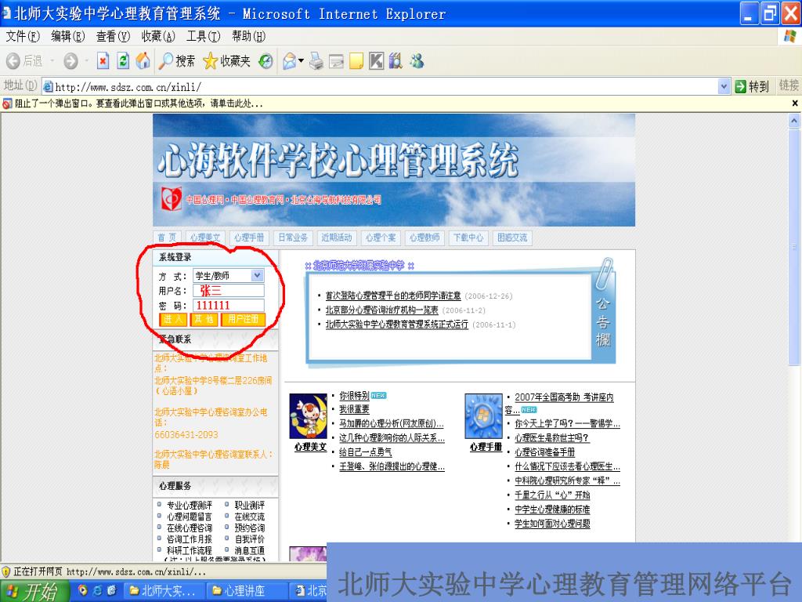Image resolution: width=802 pixels, height=602 pixels.
Task: Click the security shield icon in status bar
Action: 6,571
